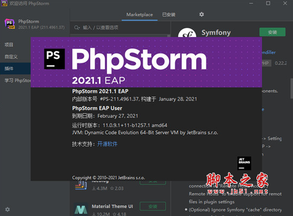Screen dimensions: 293x216
Task: Click the PS logo on splash banner
Action: pos(54,59)
